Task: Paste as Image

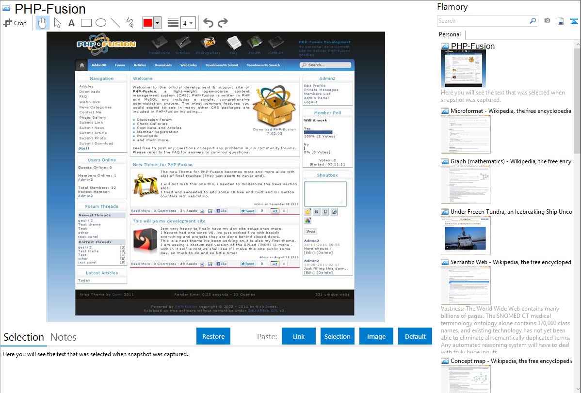Action: click(376, 336)
